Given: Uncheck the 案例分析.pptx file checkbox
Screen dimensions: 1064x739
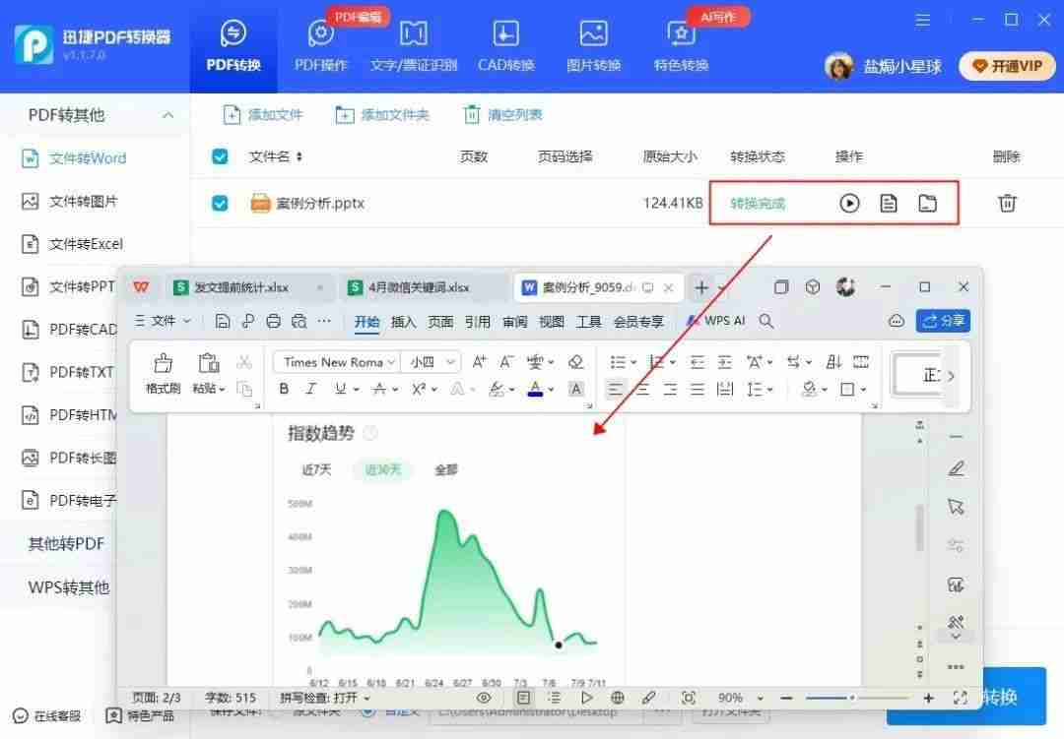Looking at the screenshot, I should [x=219, y=203].
